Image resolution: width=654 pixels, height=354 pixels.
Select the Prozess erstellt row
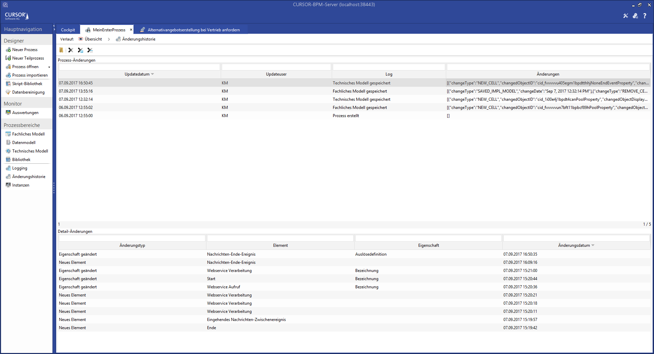tap(346, 116)
